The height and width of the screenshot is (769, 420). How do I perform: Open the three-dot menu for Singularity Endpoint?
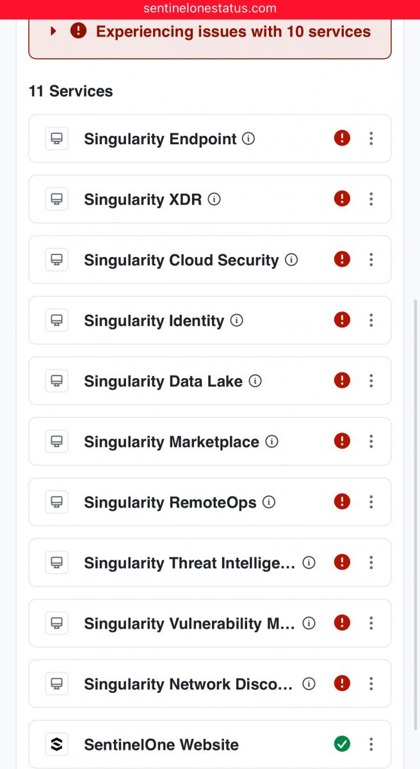(371, 138)
